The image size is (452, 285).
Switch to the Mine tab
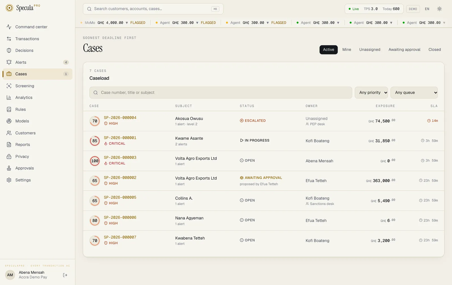347,49
